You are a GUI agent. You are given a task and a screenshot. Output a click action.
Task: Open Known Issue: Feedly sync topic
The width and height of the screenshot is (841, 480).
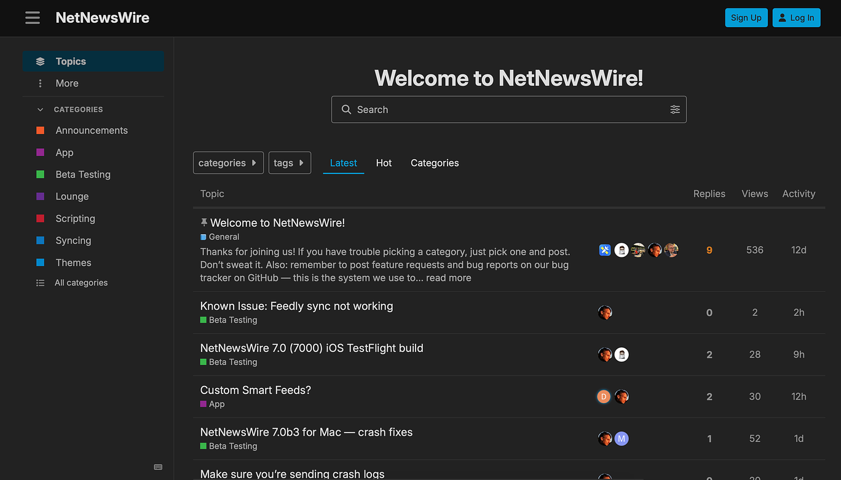point(296,306)
